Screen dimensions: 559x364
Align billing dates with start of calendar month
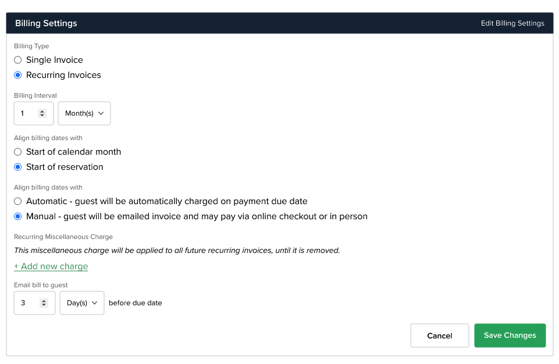[17, 151]
